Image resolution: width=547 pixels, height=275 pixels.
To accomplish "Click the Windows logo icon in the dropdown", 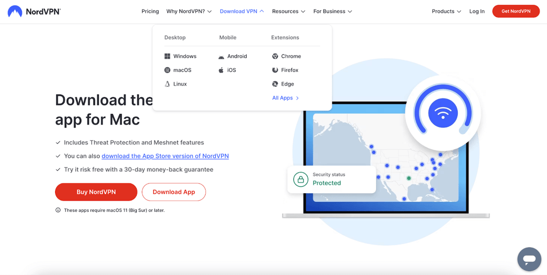I will click(x=167, y=56).
